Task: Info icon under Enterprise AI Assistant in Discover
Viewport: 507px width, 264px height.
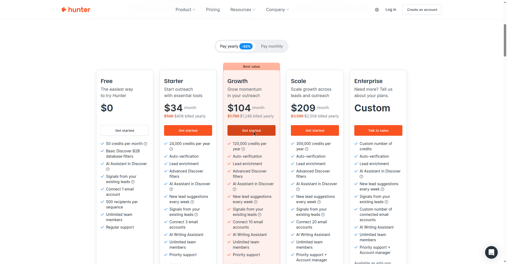Action: [361, 177]
